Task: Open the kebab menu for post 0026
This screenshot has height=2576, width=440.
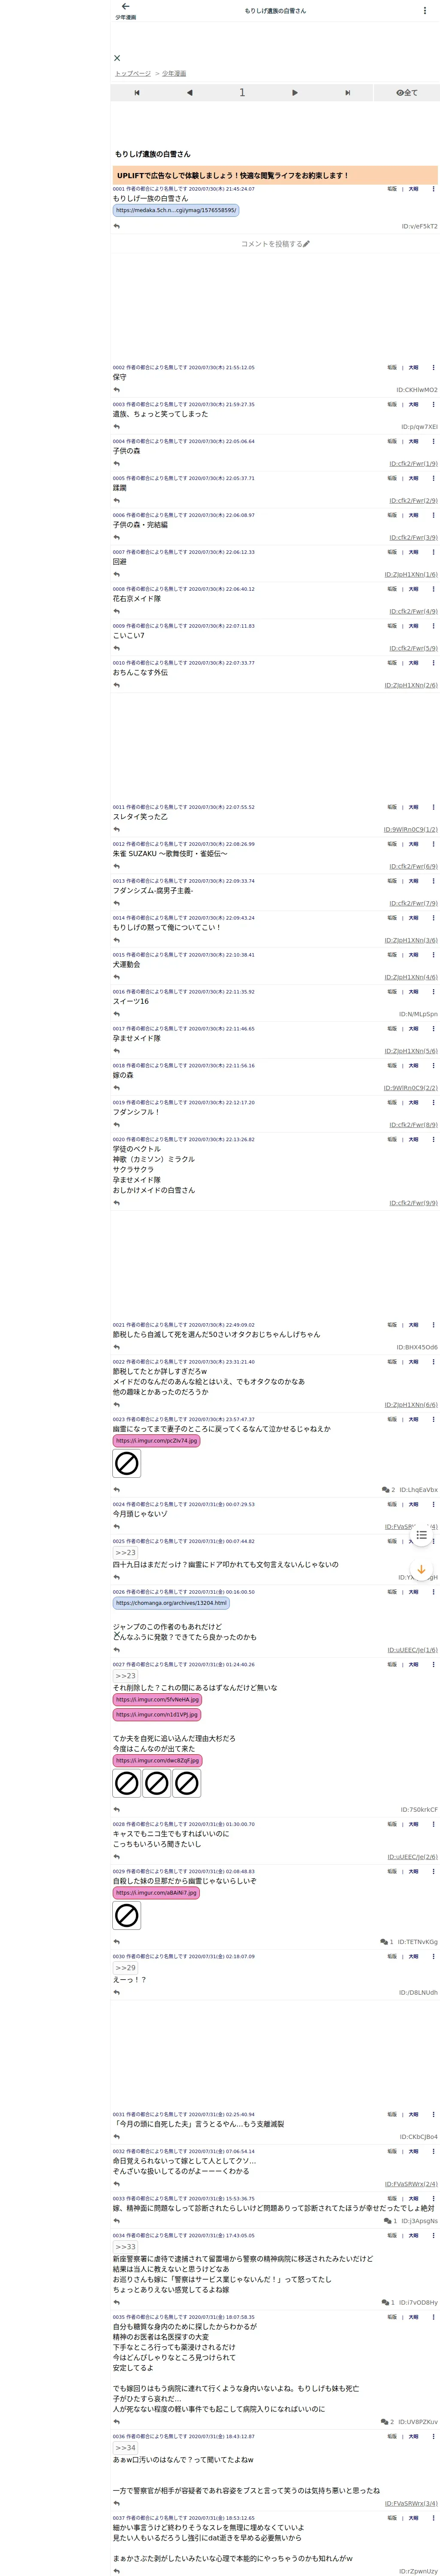Action: tap(433, 1592)
